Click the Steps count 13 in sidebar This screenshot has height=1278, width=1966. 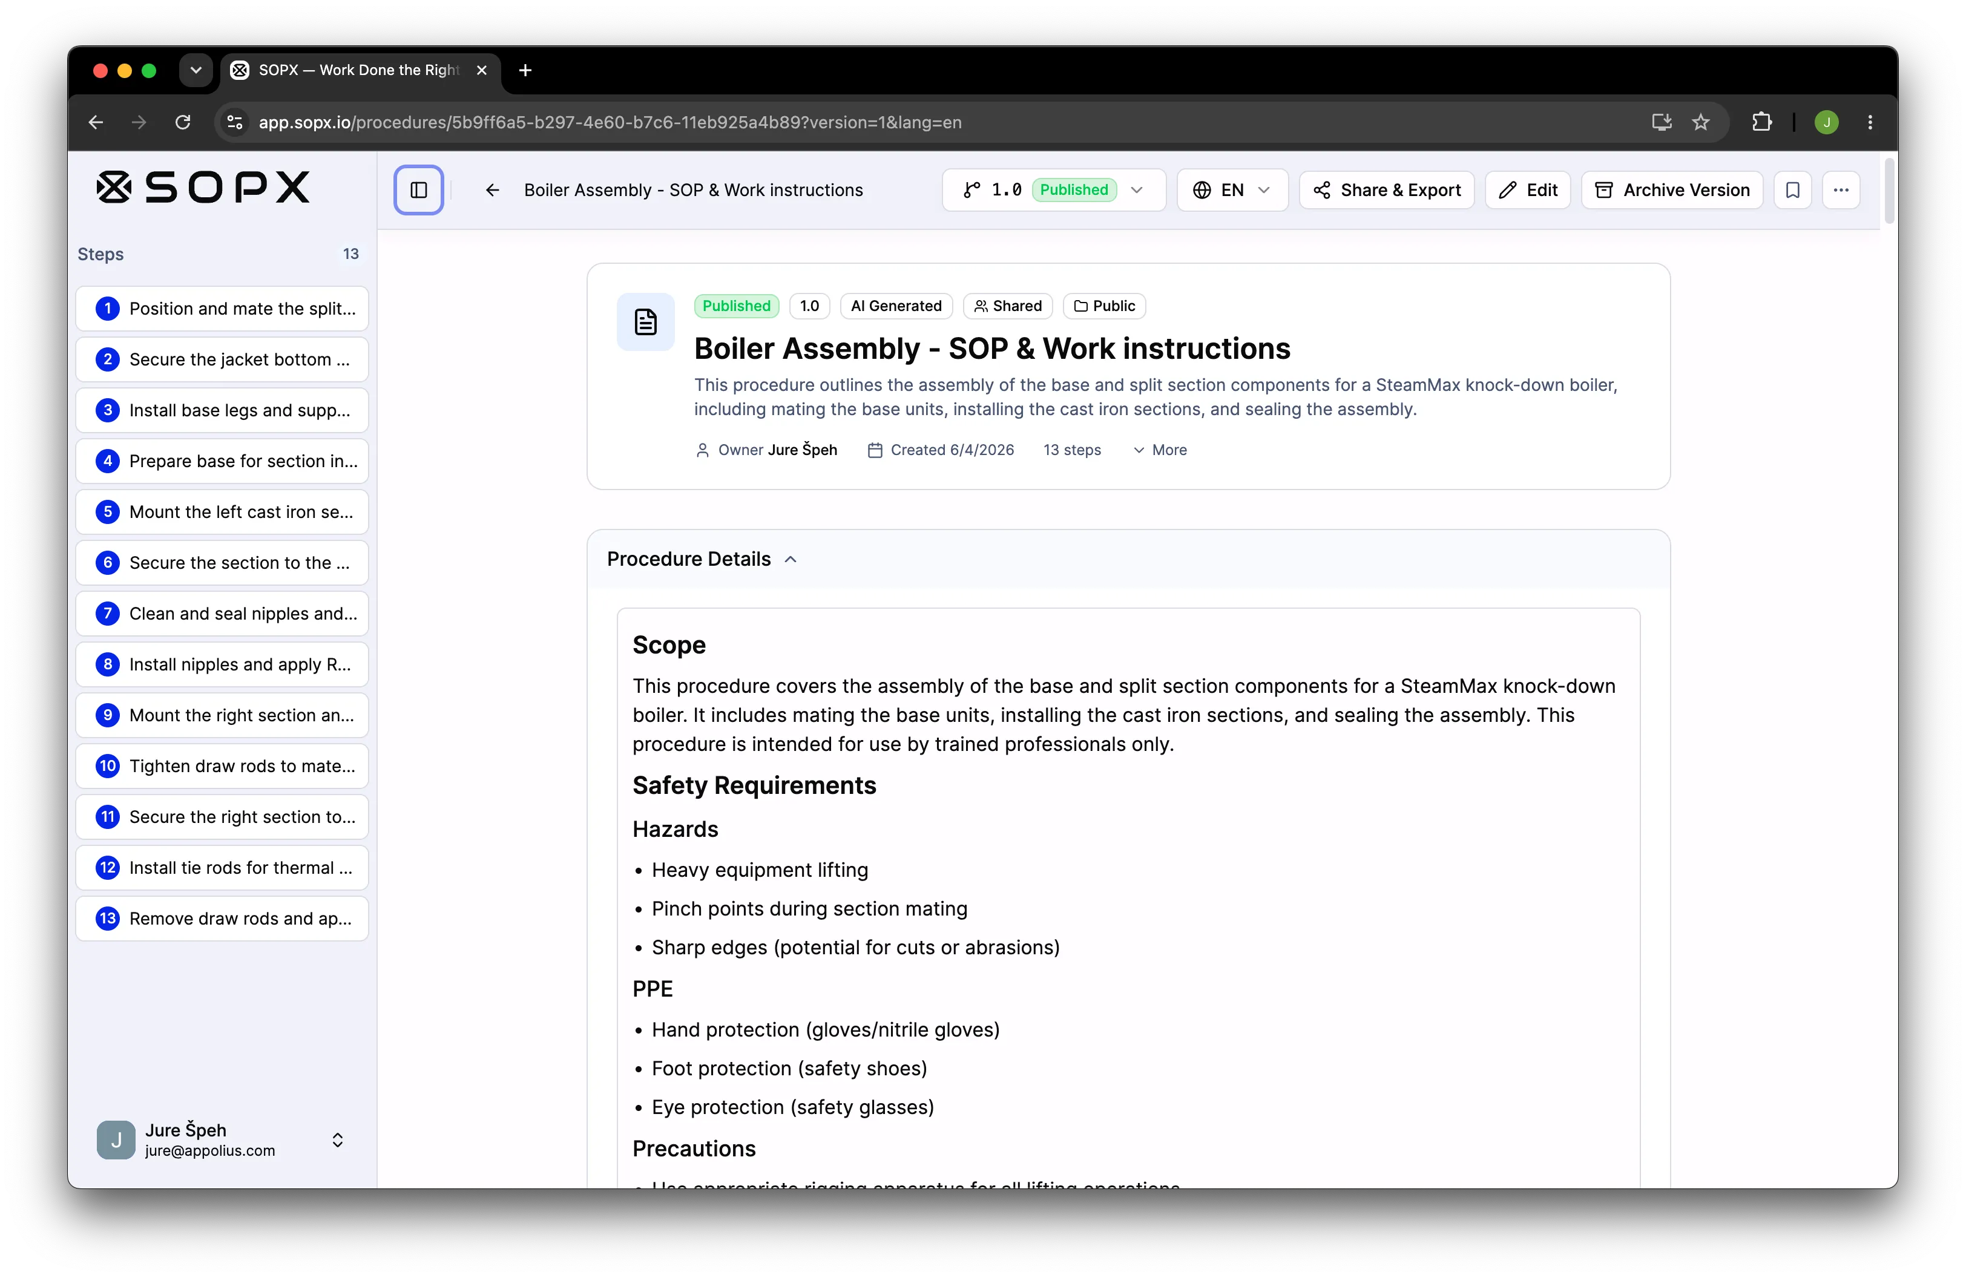(351, 254)
